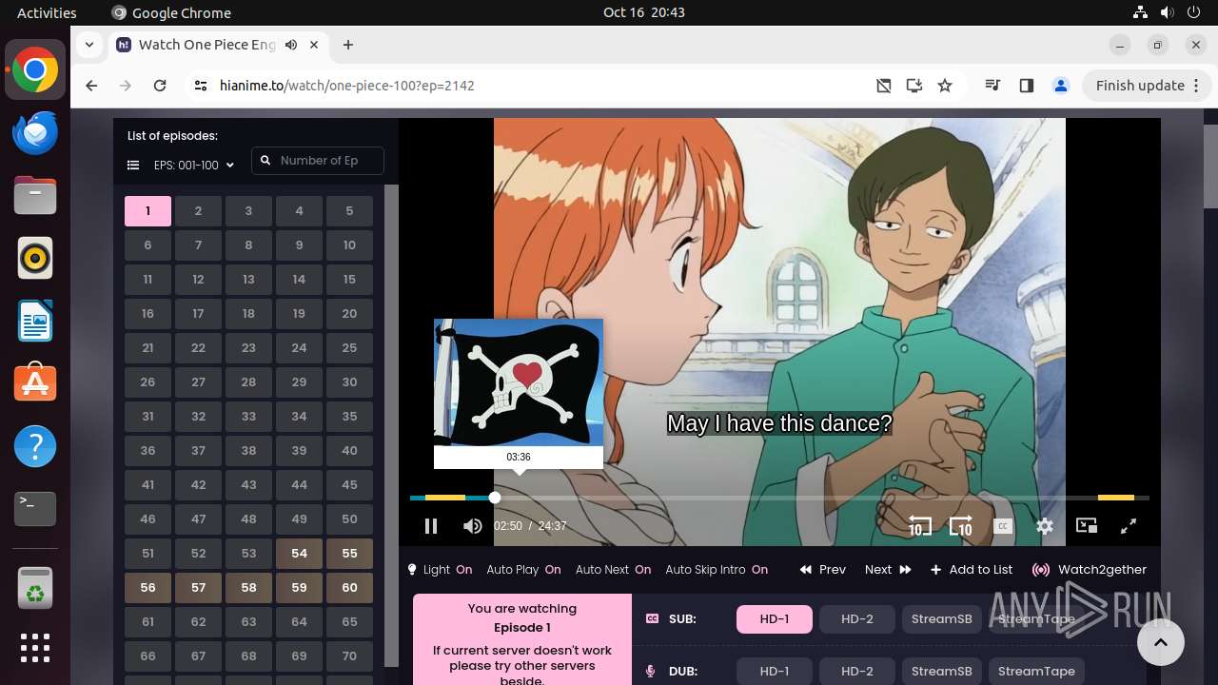Open Activities overview

[47, 12]
